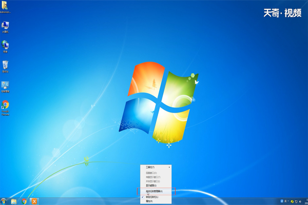Image resolution: width=308 pixels, height=205 pixels.
Task: Expand the 工具栏(T) toolbars submenu
Action: coord(156,168)
